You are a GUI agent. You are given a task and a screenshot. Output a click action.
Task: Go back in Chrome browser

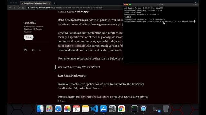(10, 8)
